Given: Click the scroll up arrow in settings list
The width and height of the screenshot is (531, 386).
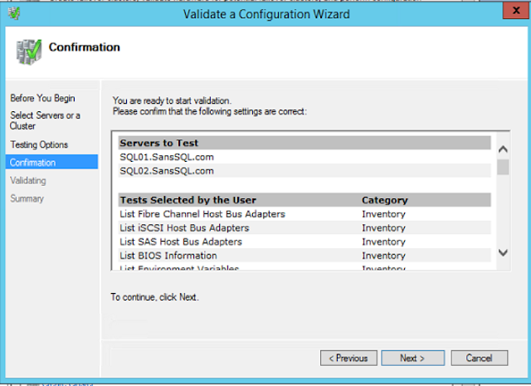Looking at the screenshot, I should point(503,149).
